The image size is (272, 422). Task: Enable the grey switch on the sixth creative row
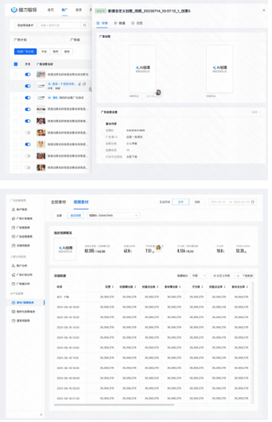28,133
